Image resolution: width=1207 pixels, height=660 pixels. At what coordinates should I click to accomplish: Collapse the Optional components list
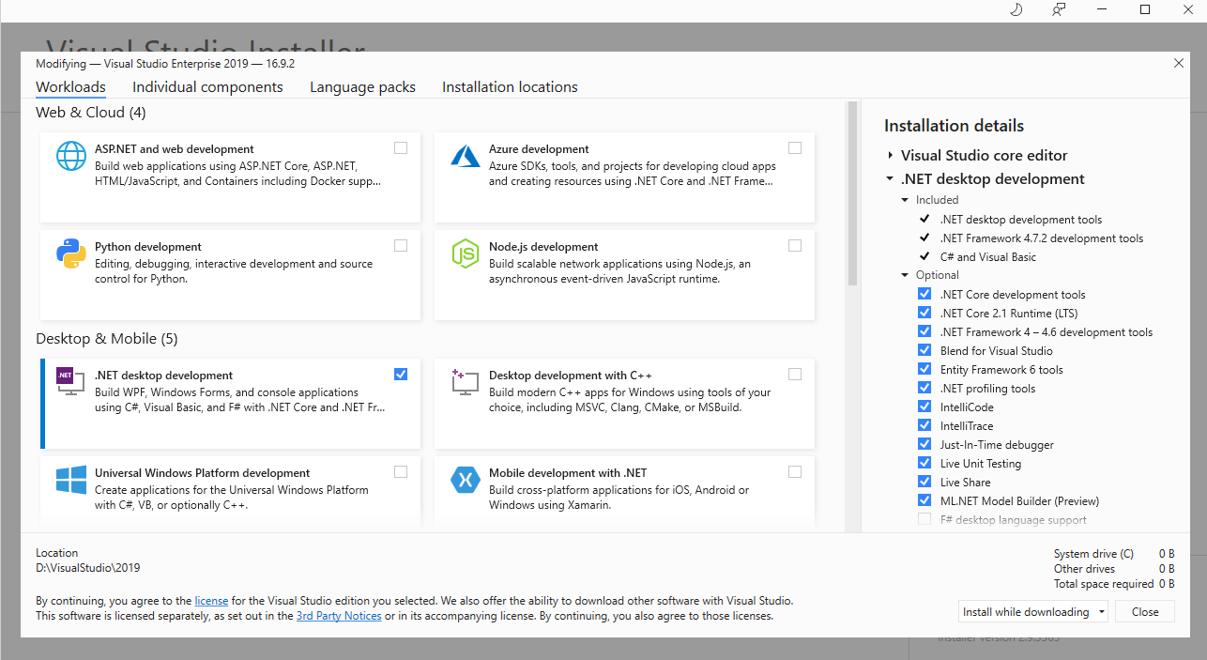click(x=905, y=275)
